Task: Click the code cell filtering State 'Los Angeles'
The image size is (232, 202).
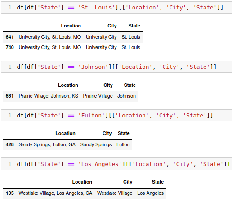Action: pyautogui.click(x=116, y=164)
